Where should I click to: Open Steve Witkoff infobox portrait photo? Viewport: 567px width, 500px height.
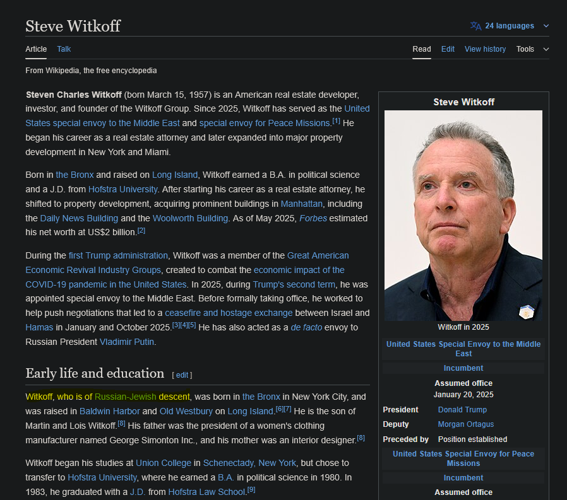[463, 216]
